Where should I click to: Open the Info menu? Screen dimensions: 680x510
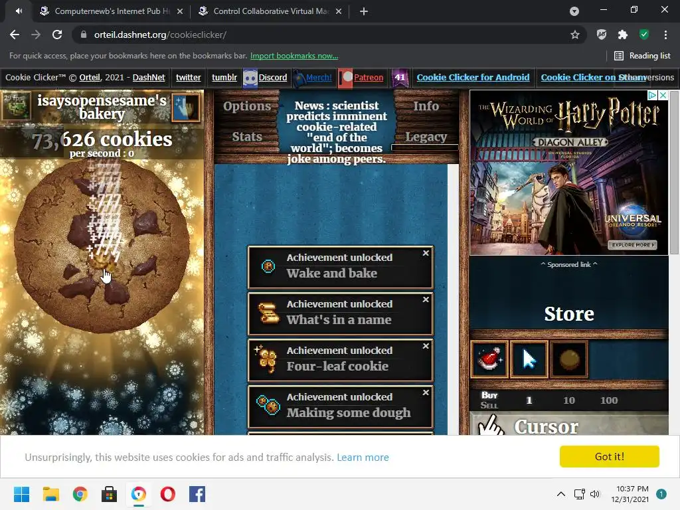426,106
